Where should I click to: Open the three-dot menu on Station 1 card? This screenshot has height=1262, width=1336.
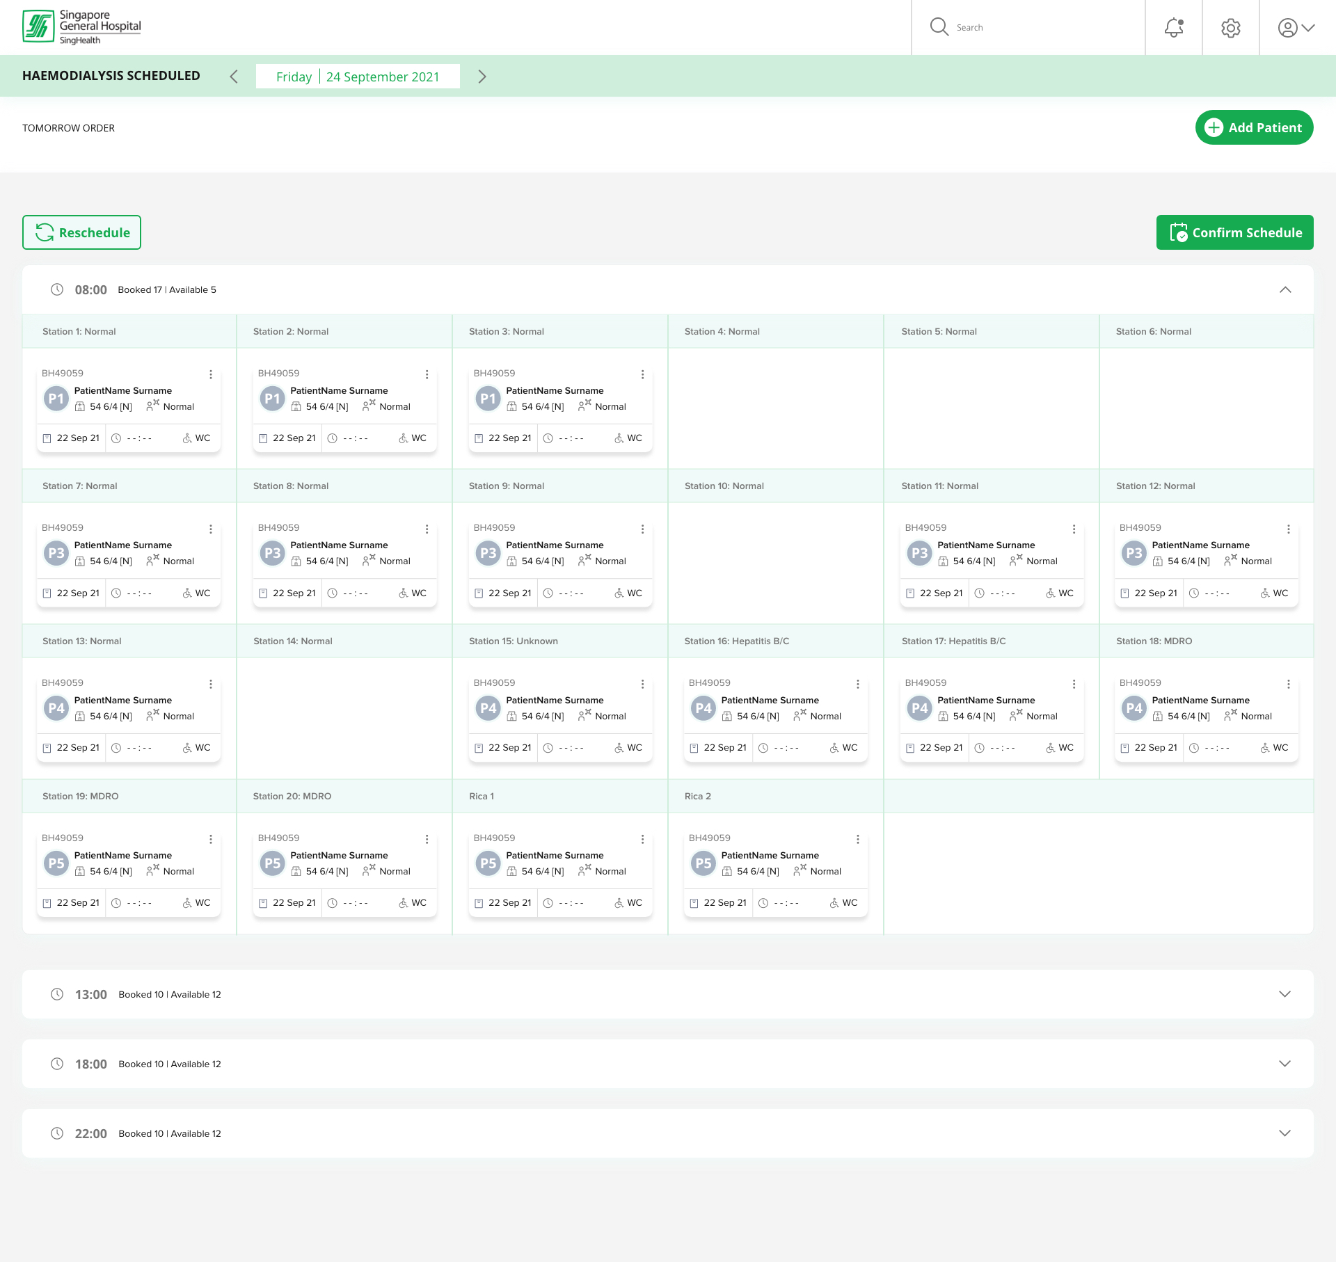(211, 374)
